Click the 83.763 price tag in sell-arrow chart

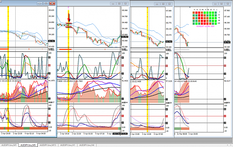click(125, 37)
